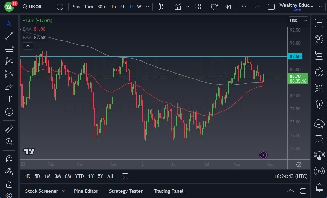
Task: Collapse the indicator legend chevron
Action: tap(27, 46)
